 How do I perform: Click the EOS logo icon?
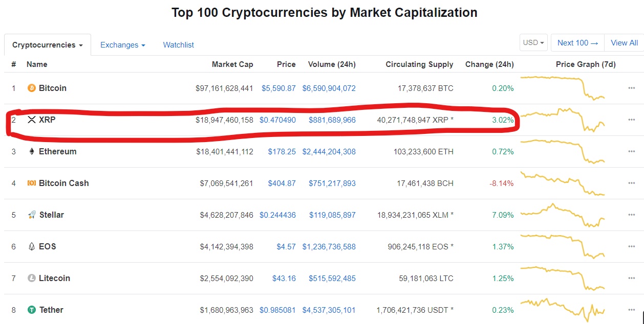coord(31,246)
